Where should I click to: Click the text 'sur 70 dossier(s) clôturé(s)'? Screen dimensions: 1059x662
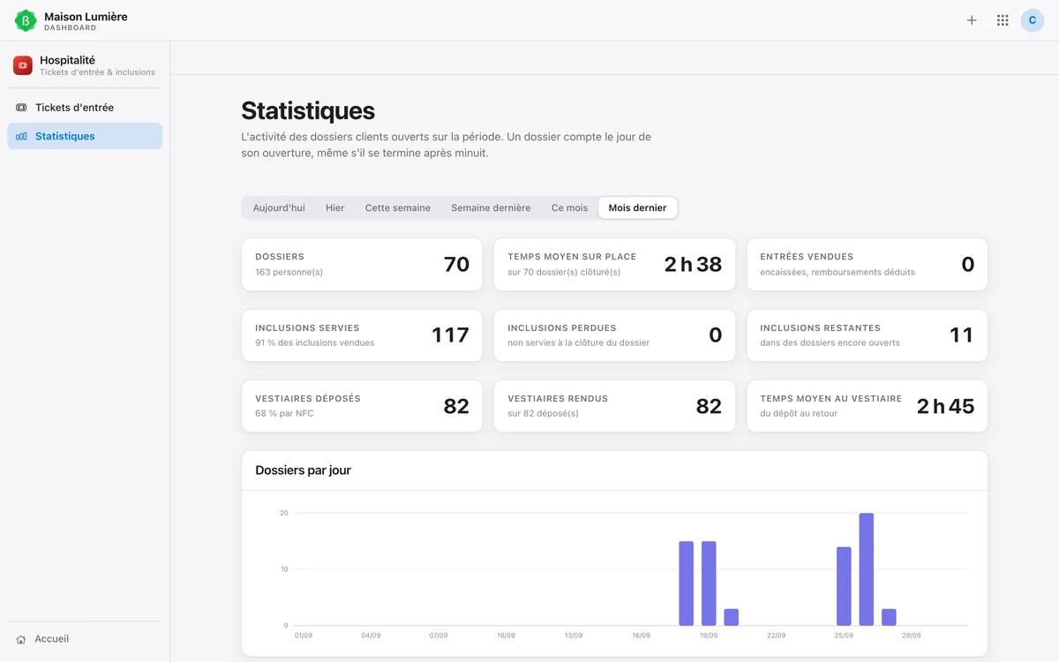point(564,272)
